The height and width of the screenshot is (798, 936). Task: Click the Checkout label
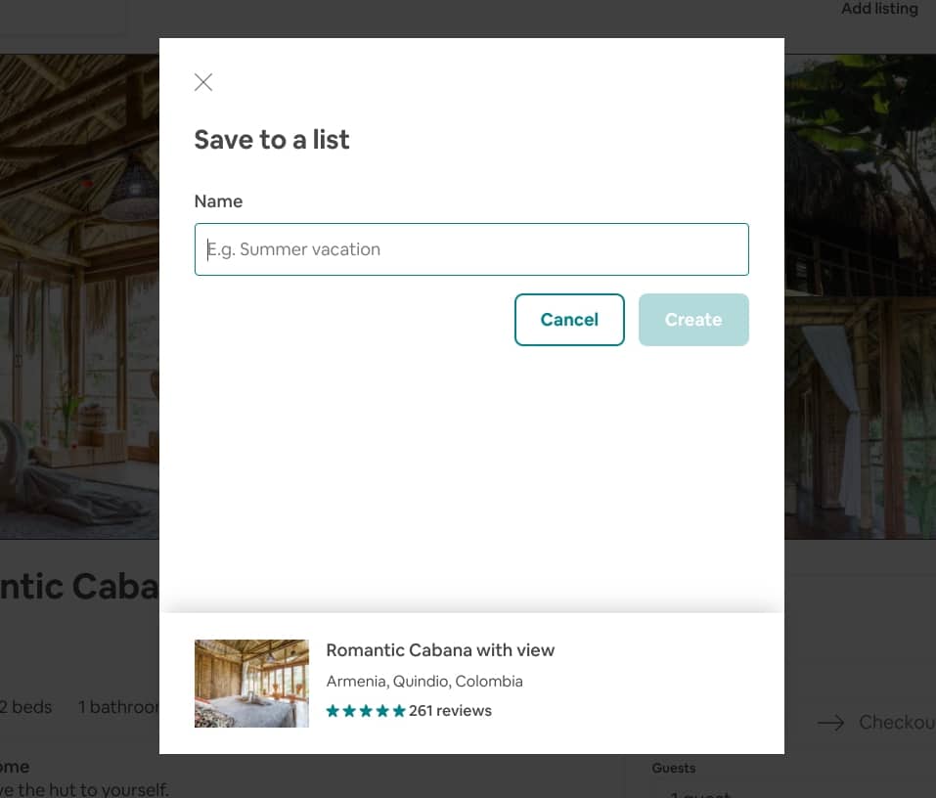pos(896,723)
